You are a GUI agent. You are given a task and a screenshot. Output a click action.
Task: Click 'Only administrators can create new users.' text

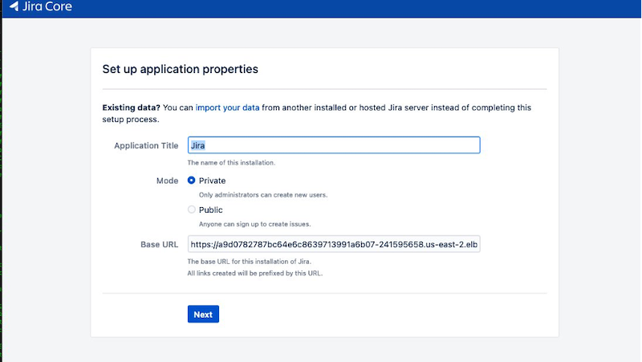point(263,195)
